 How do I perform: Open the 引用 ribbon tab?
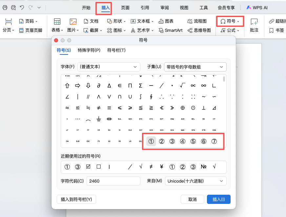[145, 8]
